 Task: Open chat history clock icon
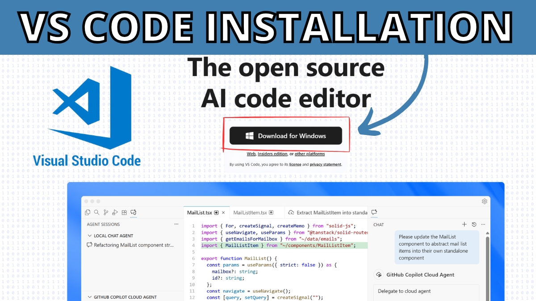[474, 224]
